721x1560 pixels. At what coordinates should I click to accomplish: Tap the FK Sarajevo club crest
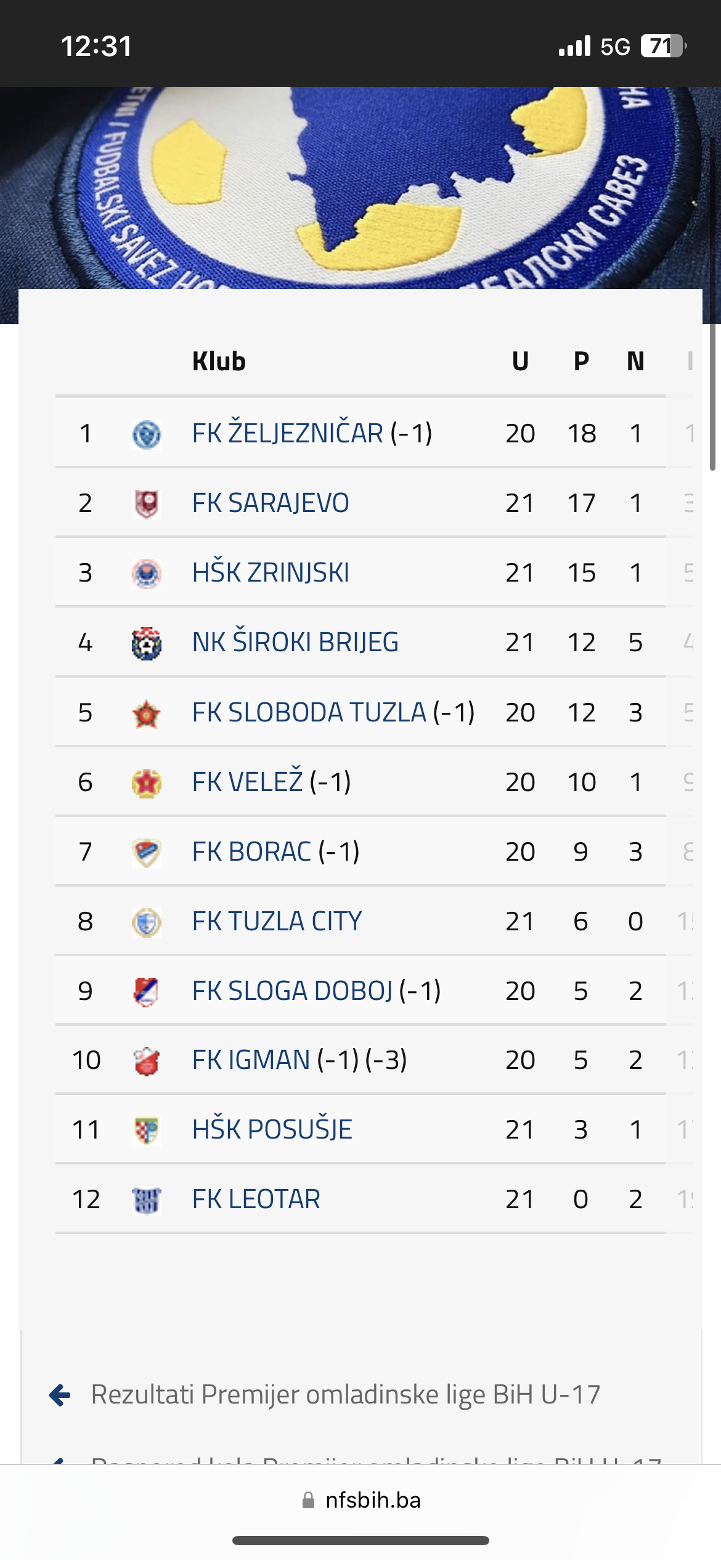(x=147, y=504)
